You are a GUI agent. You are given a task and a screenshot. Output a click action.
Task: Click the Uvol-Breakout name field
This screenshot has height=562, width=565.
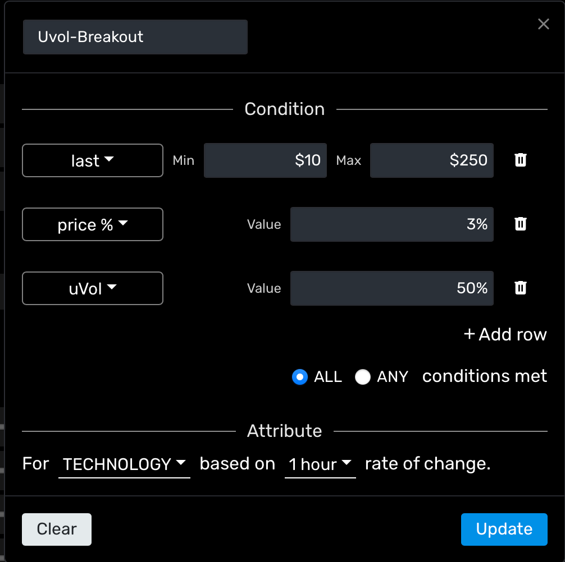point(135,37)
